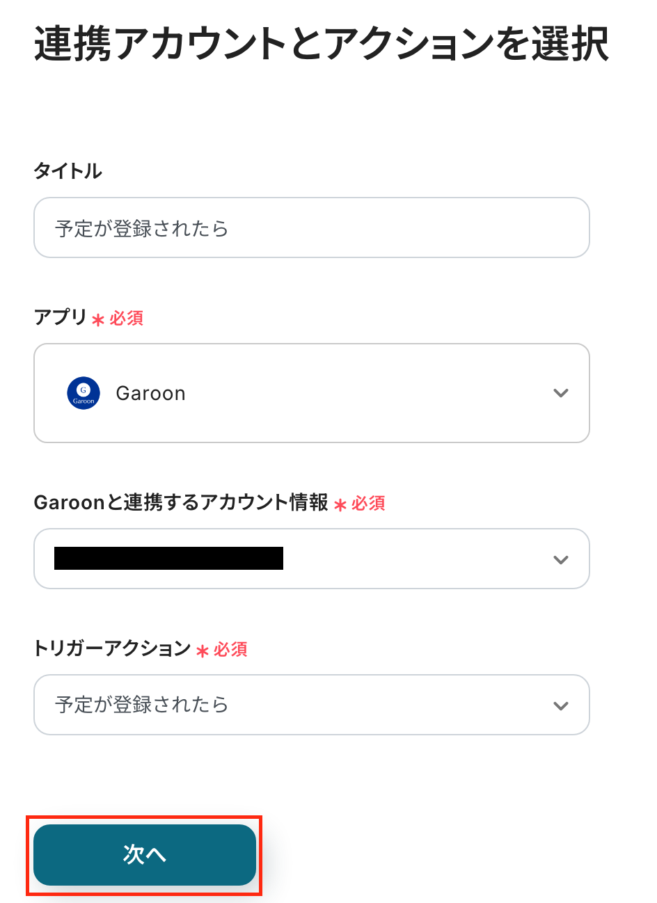Click the redacted account name value
657x903 pixels.
coord(168,559)
